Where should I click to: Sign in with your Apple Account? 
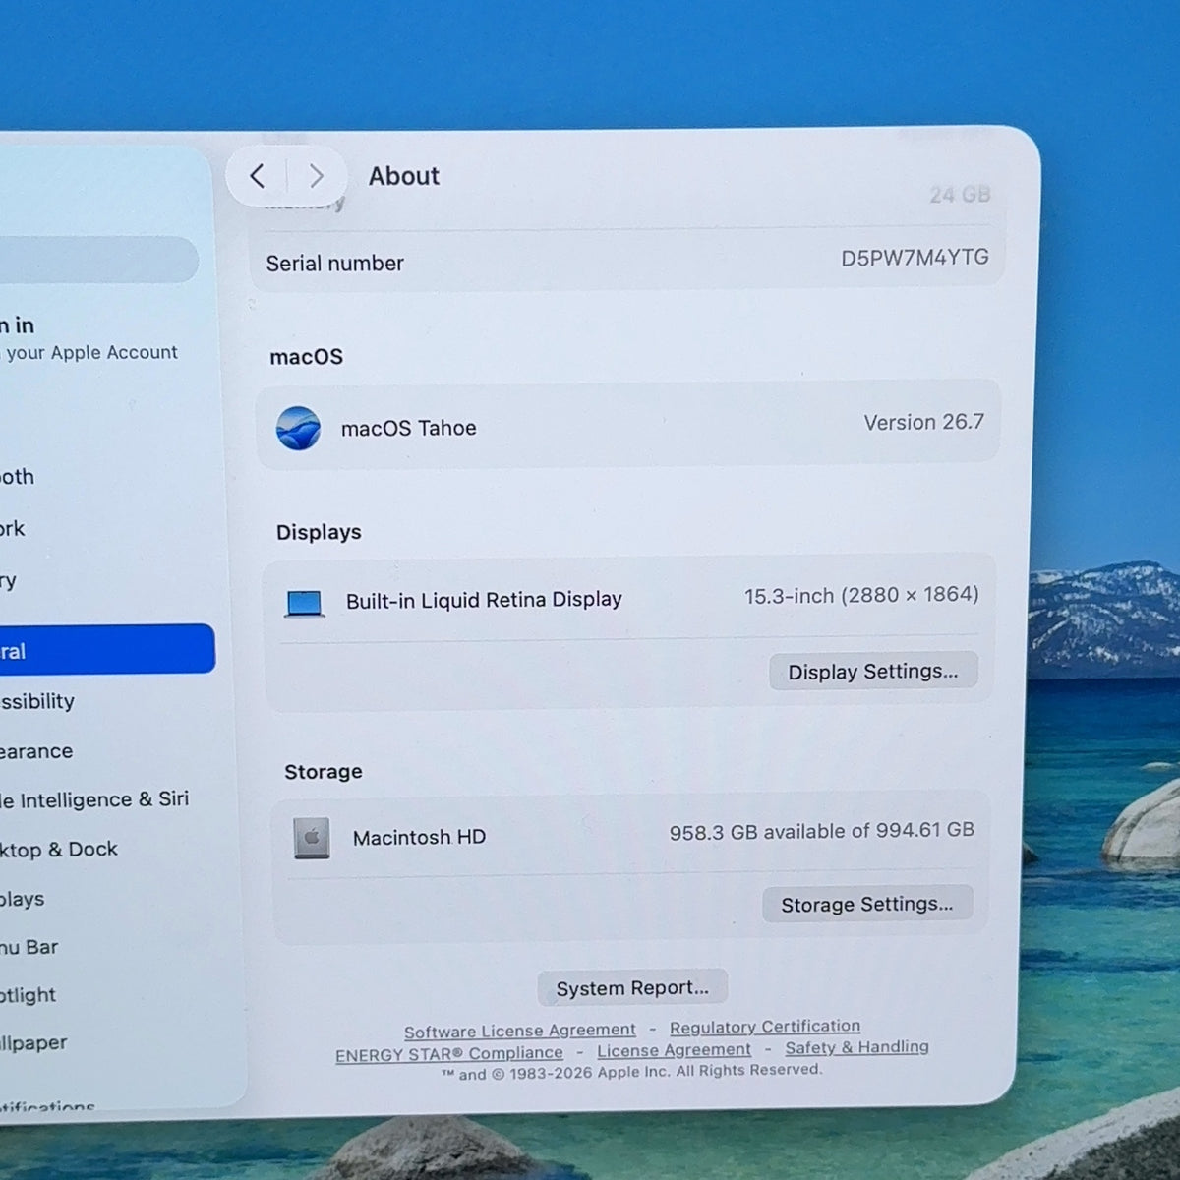[90, 338]
